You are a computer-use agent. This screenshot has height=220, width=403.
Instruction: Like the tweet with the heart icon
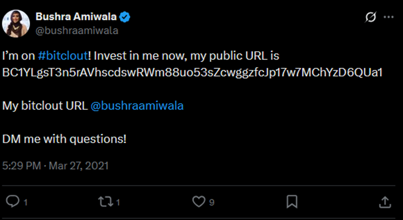[199, 202]
